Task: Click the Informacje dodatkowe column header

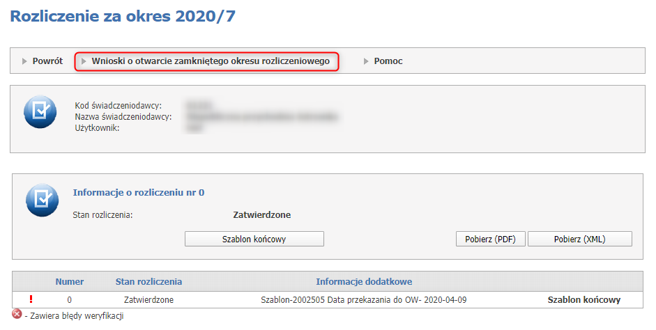Action: point(364,281)
